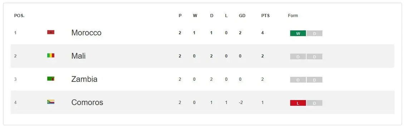The height and width of the screenshot is (129, 409).
Task: Click the Zambia flag icon
Action: [50, 79]
